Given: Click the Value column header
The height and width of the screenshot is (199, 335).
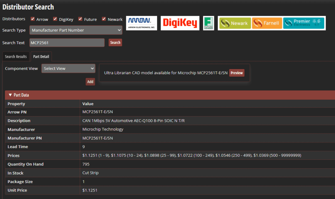Looking at the screenshot, I should coord(88,104).
